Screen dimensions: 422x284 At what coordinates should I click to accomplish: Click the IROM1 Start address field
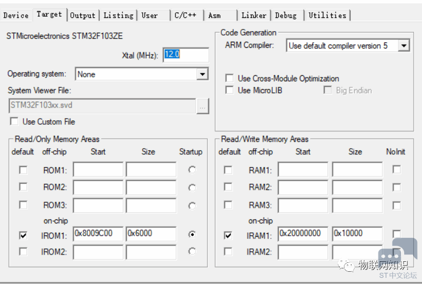tap(98, 234)
